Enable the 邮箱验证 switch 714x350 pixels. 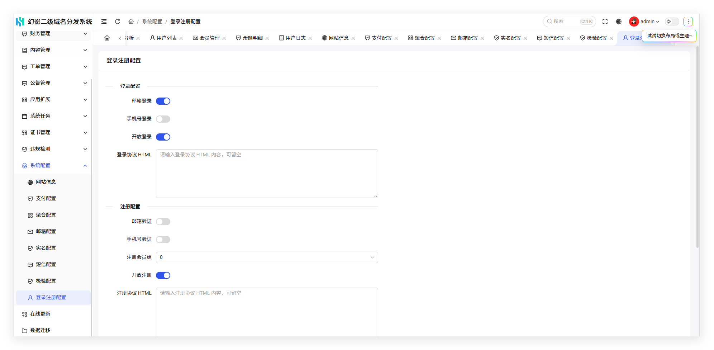tap(163, 222)
